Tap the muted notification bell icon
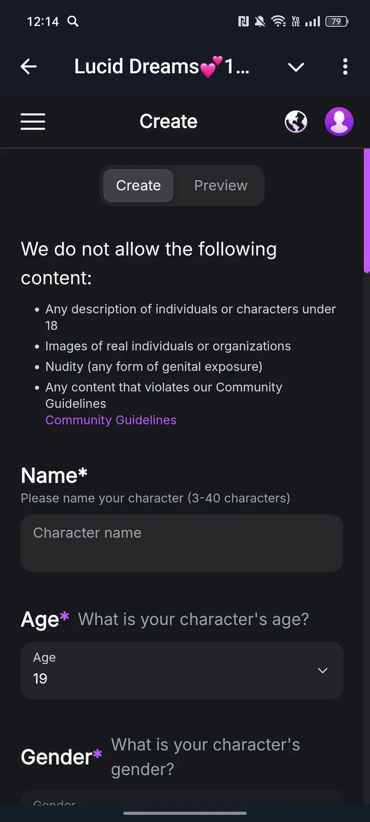This screenshot has width=370, height=822. click(x=260, y=21)
